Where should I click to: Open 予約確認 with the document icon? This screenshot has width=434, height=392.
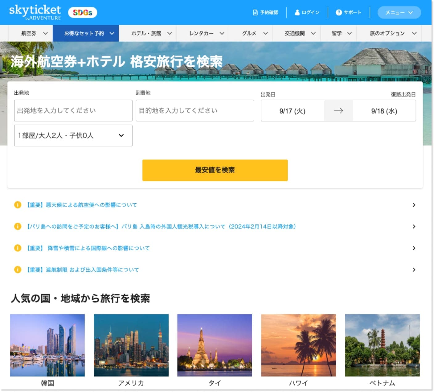266,13
